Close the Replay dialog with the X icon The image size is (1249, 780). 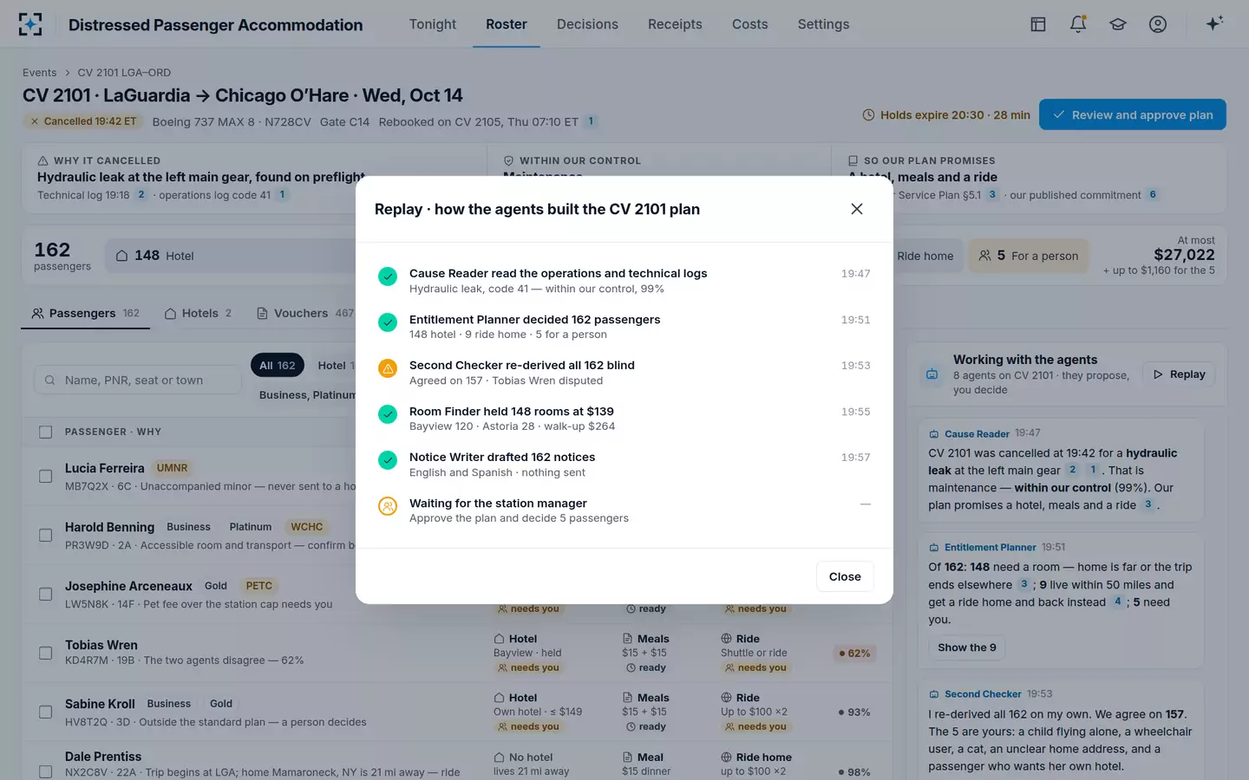click(857, 209)
